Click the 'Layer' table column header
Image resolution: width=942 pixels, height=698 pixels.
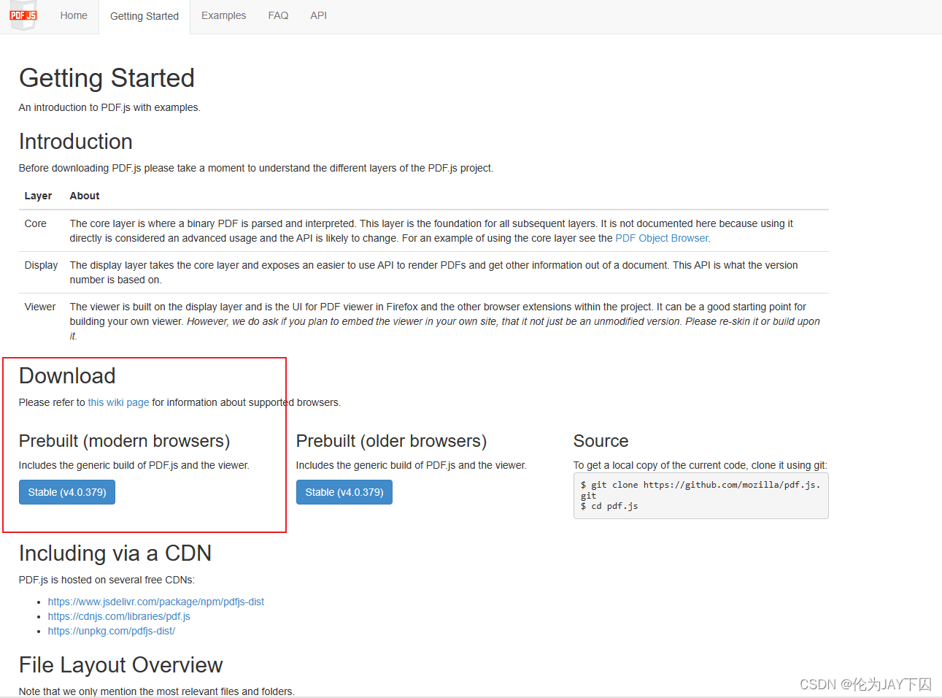(x=38, y=196)
